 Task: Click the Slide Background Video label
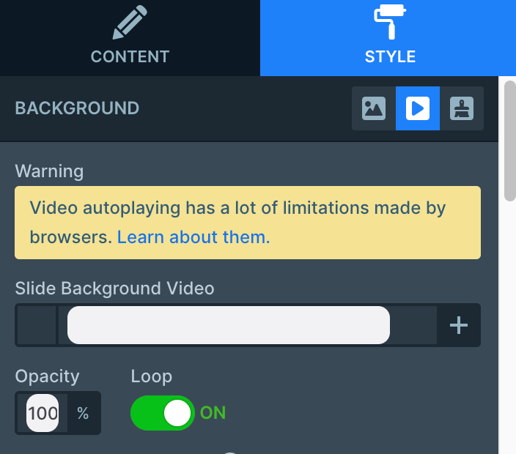114,289
